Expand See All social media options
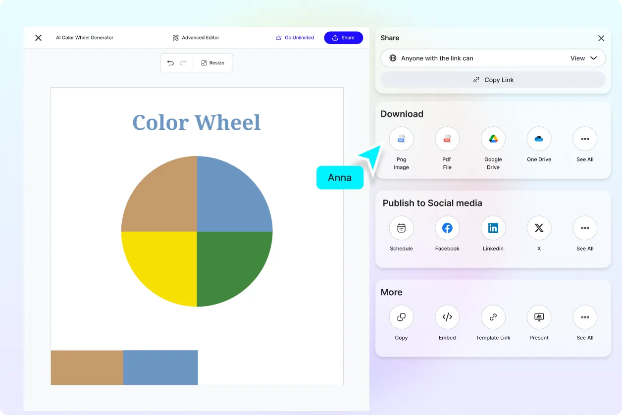This screenshot has width=622, height=415. point(585,228)
